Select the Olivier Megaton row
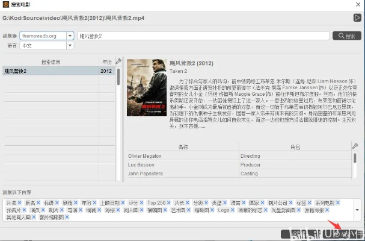Screen dimensions: 365x241 (239, 156)
